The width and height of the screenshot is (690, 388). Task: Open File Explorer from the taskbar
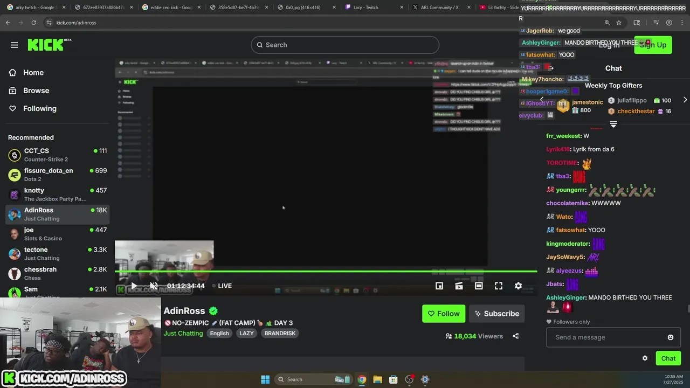pos(377,379)
